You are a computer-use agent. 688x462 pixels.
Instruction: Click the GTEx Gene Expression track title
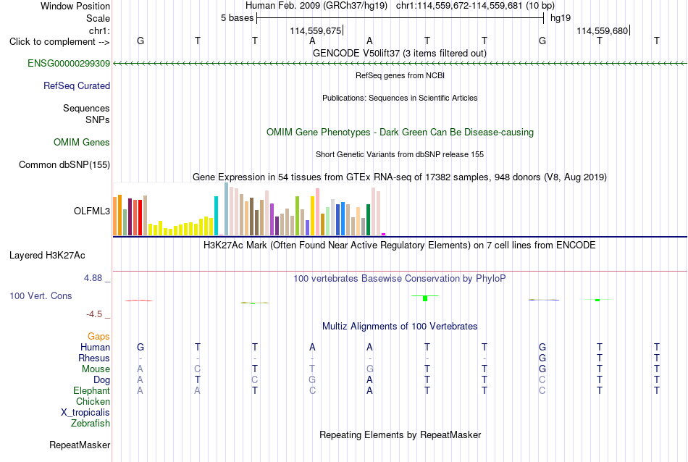400,177
